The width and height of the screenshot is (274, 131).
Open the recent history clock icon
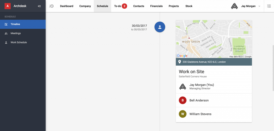tap(51, 6)
